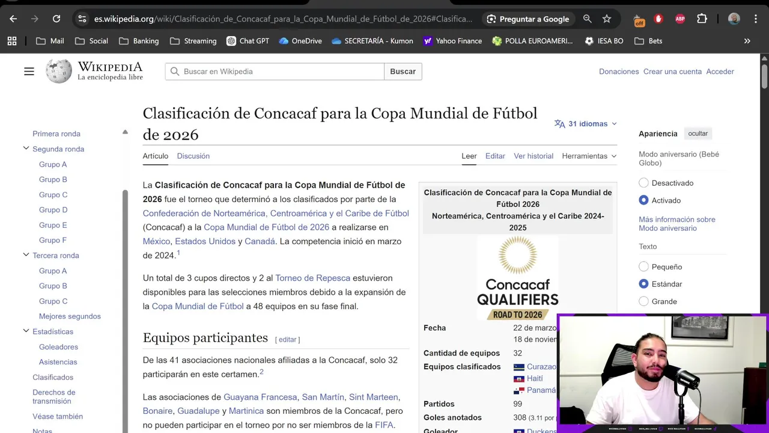Collapse Segunda ronda in contents
Image resolution: width=769 pixels, height=433 pixels.
pyautogui.click(x=26, y=149)
